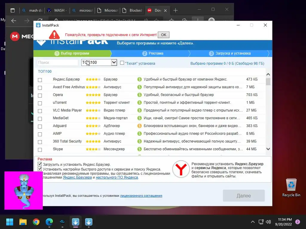Click the green license icon for MediaGet
Screen dimensions: 306x229
(139, 118)
